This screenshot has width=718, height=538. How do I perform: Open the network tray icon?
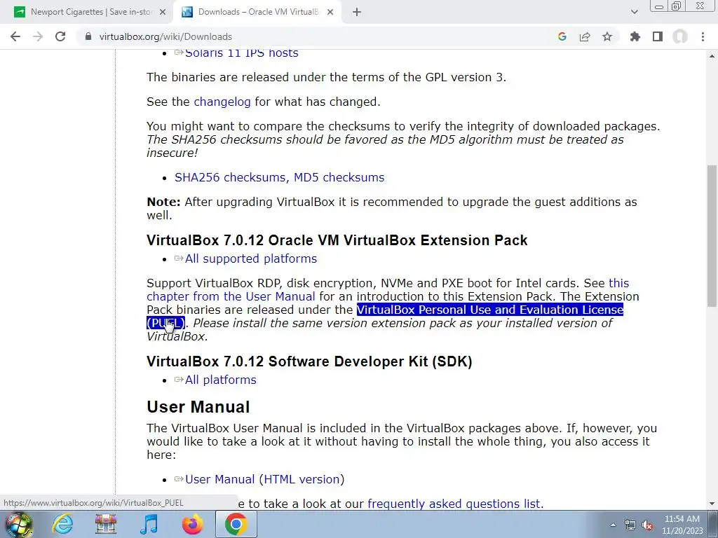630,525
